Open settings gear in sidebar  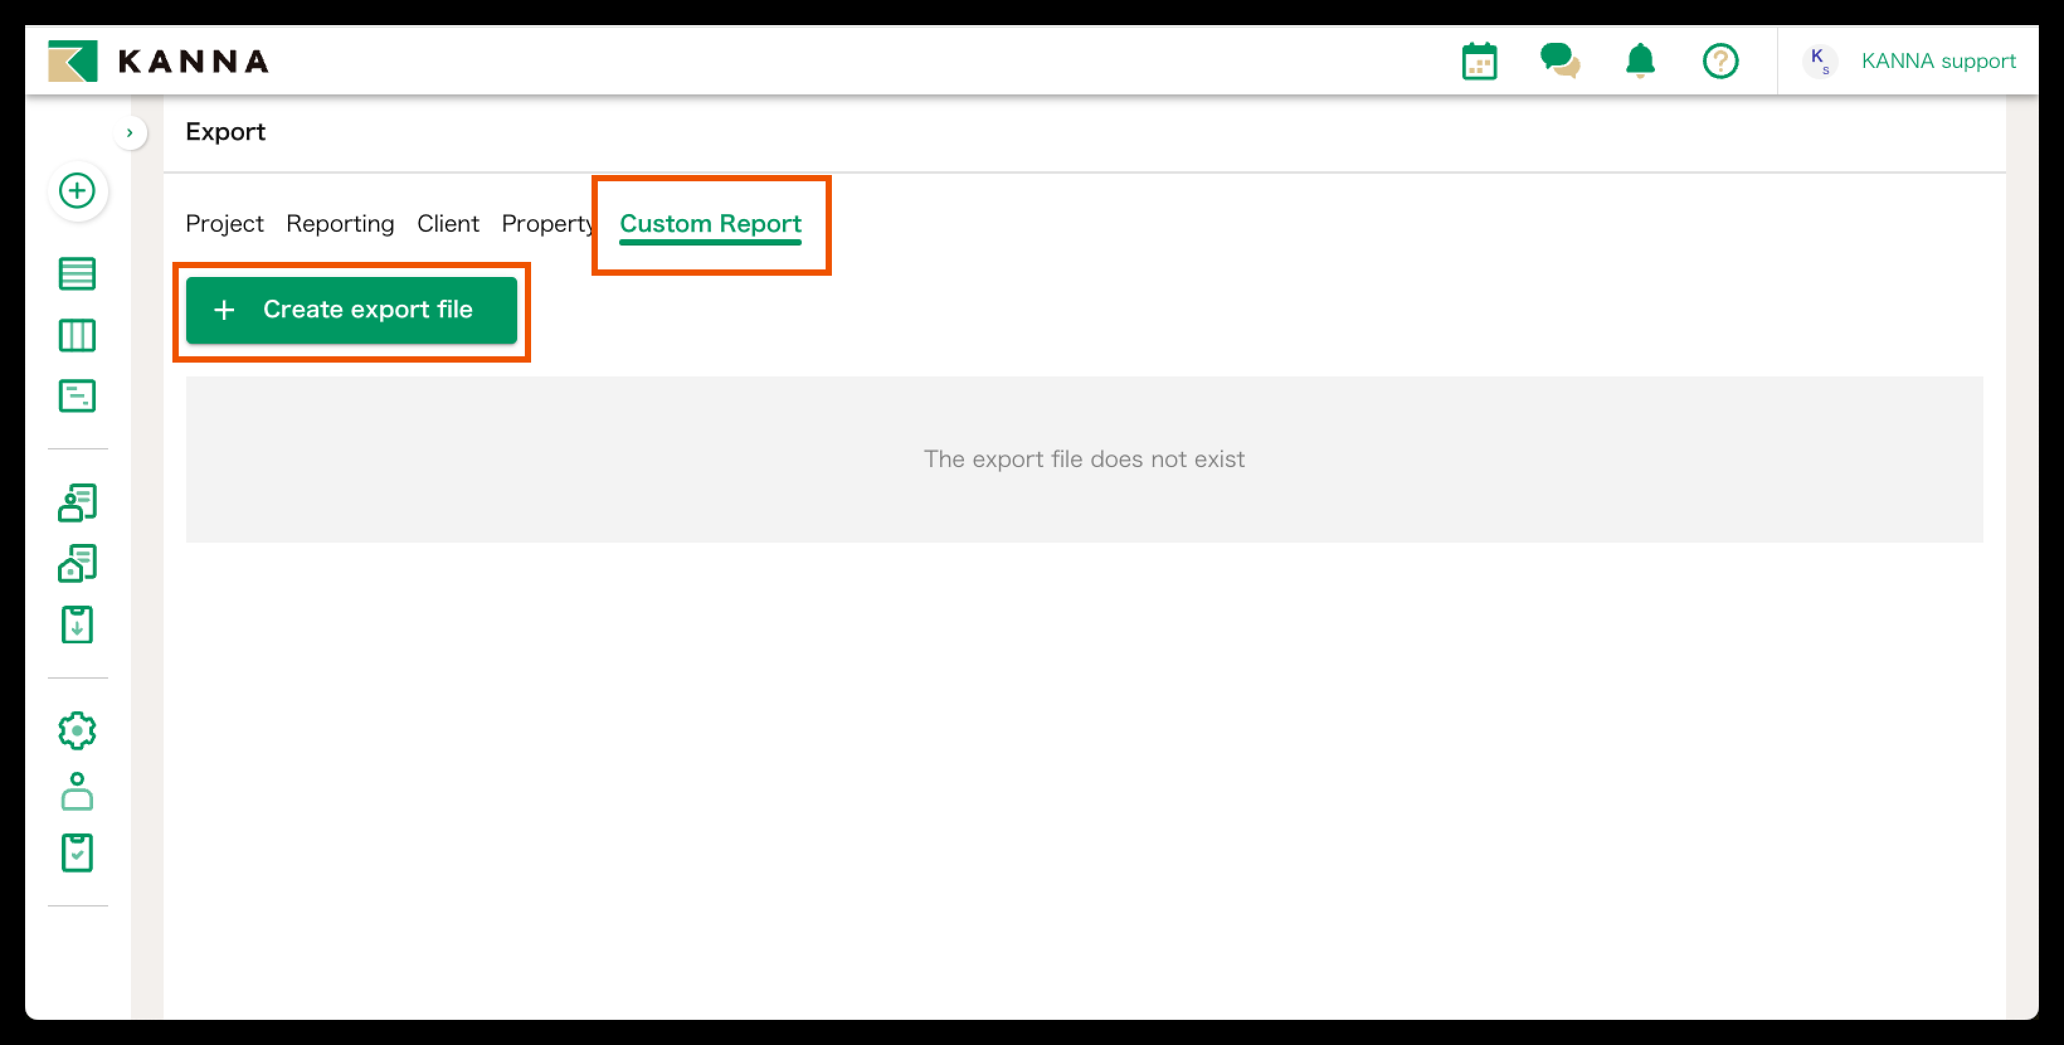point(78,731)
